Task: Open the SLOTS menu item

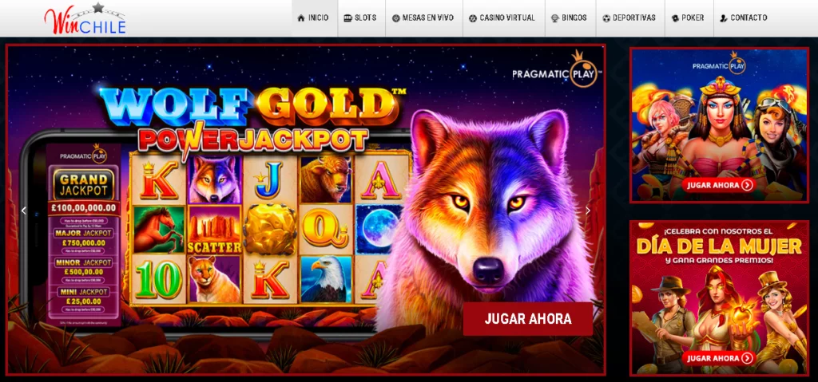Action: pos(361,18)
